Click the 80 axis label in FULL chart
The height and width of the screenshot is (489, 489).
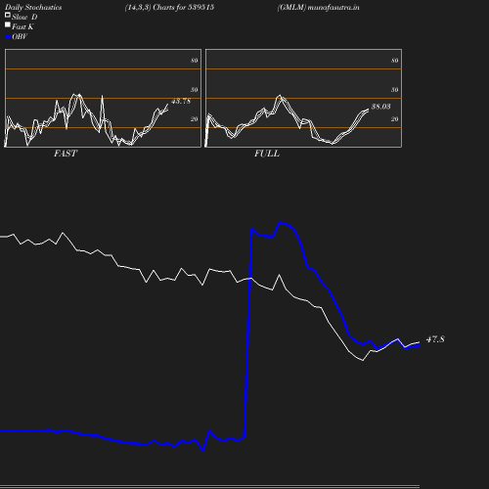tap(395, 61)
